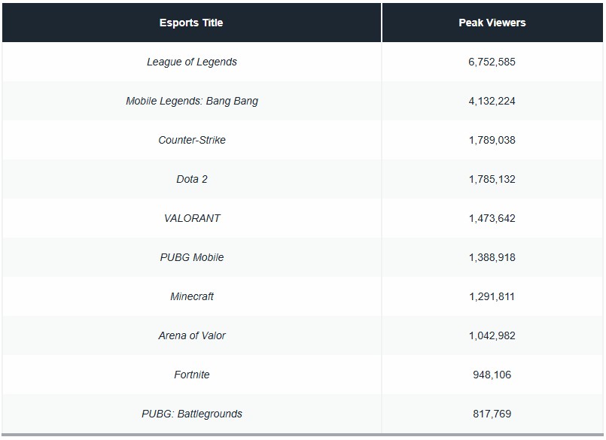The image size is (606, 440).
Task: Click the Minecraft title cell
Action: (192, 296)
